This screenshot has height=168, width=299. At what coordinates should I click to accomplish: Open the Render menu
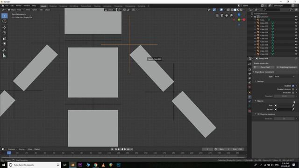[x=19, y=6]
